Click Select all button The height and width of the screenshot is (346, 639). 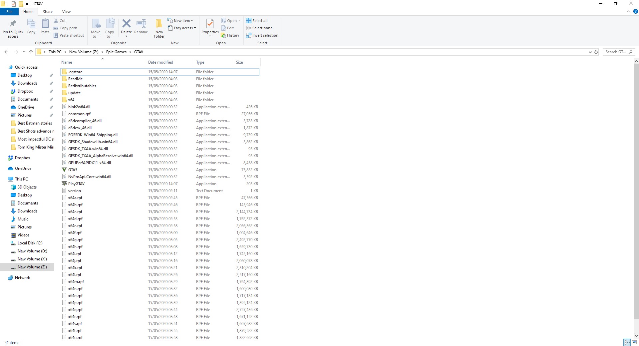(257, 21)
